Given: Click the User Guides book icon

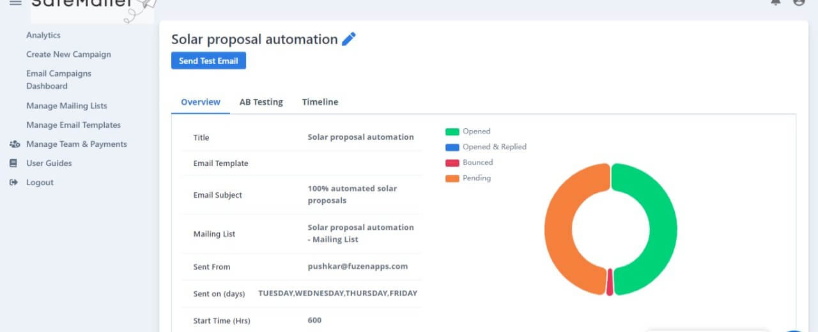Looking at the screenshot, I should [x=13, y=163].
